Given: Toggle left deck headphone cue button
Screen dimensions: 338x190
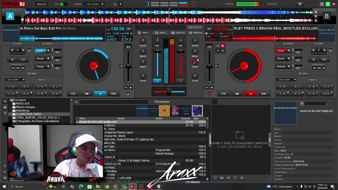Looking at the screenshot, I should tap(157, 81).
